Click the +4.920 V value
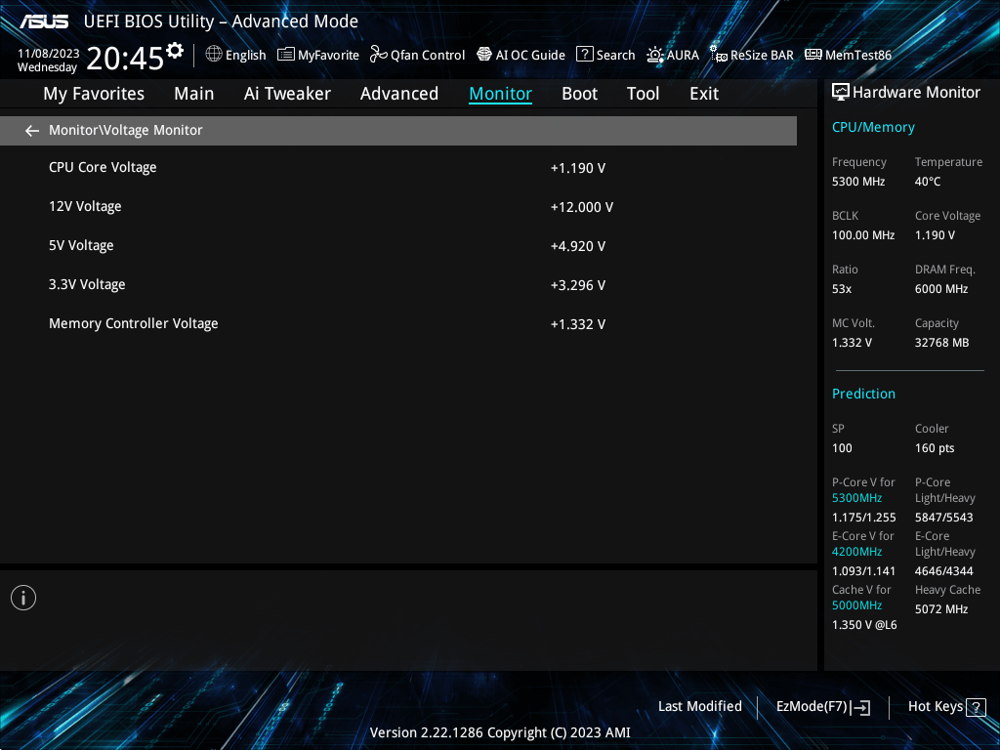Screen dimensions: 1000x750 (x=578, y=246)
